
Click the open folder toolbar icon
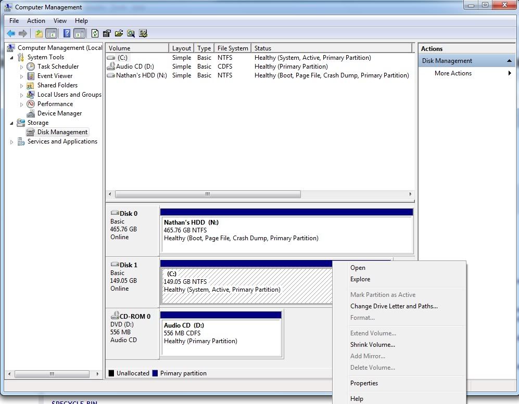tap(119, 33)
